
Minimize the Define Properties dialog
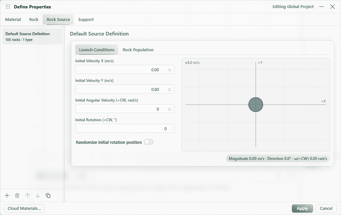(x=321, y=7)
